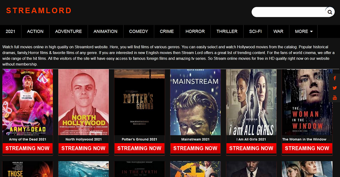Click the STREAMLORD logo
This screenshot has height=177, width=340.
pos(39,11)
